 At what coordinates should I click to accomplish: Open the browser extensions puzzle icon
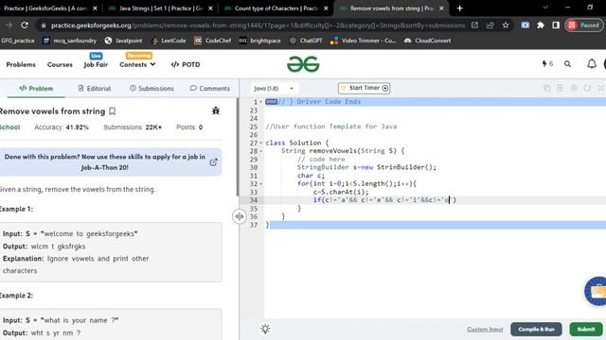click(x=541, y=25)
